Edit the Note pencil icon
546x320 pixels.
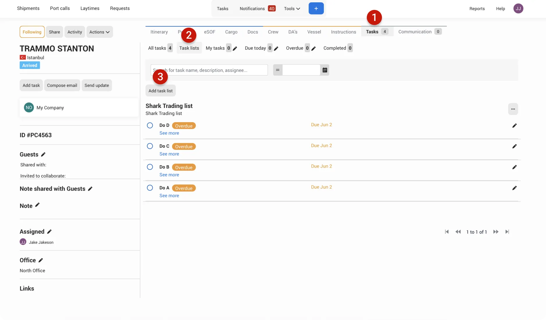point(37,205)
